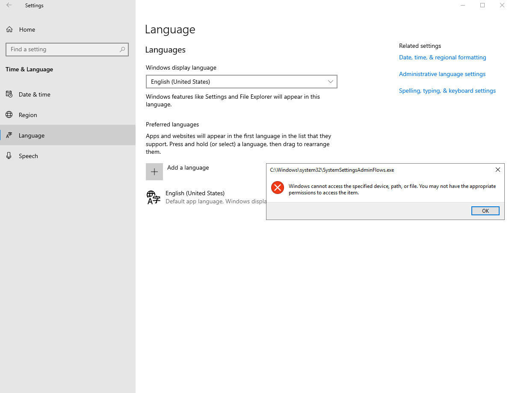The width and height of the screenshot is (509, 393).
Task: Click OK in the error dialog
Action: (485, 211)
